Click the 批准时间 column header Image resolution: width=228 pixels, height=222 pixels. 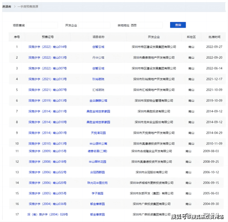click(214, 37)
